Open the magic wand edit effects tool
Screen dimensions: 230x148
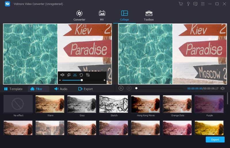coord(68,75)
